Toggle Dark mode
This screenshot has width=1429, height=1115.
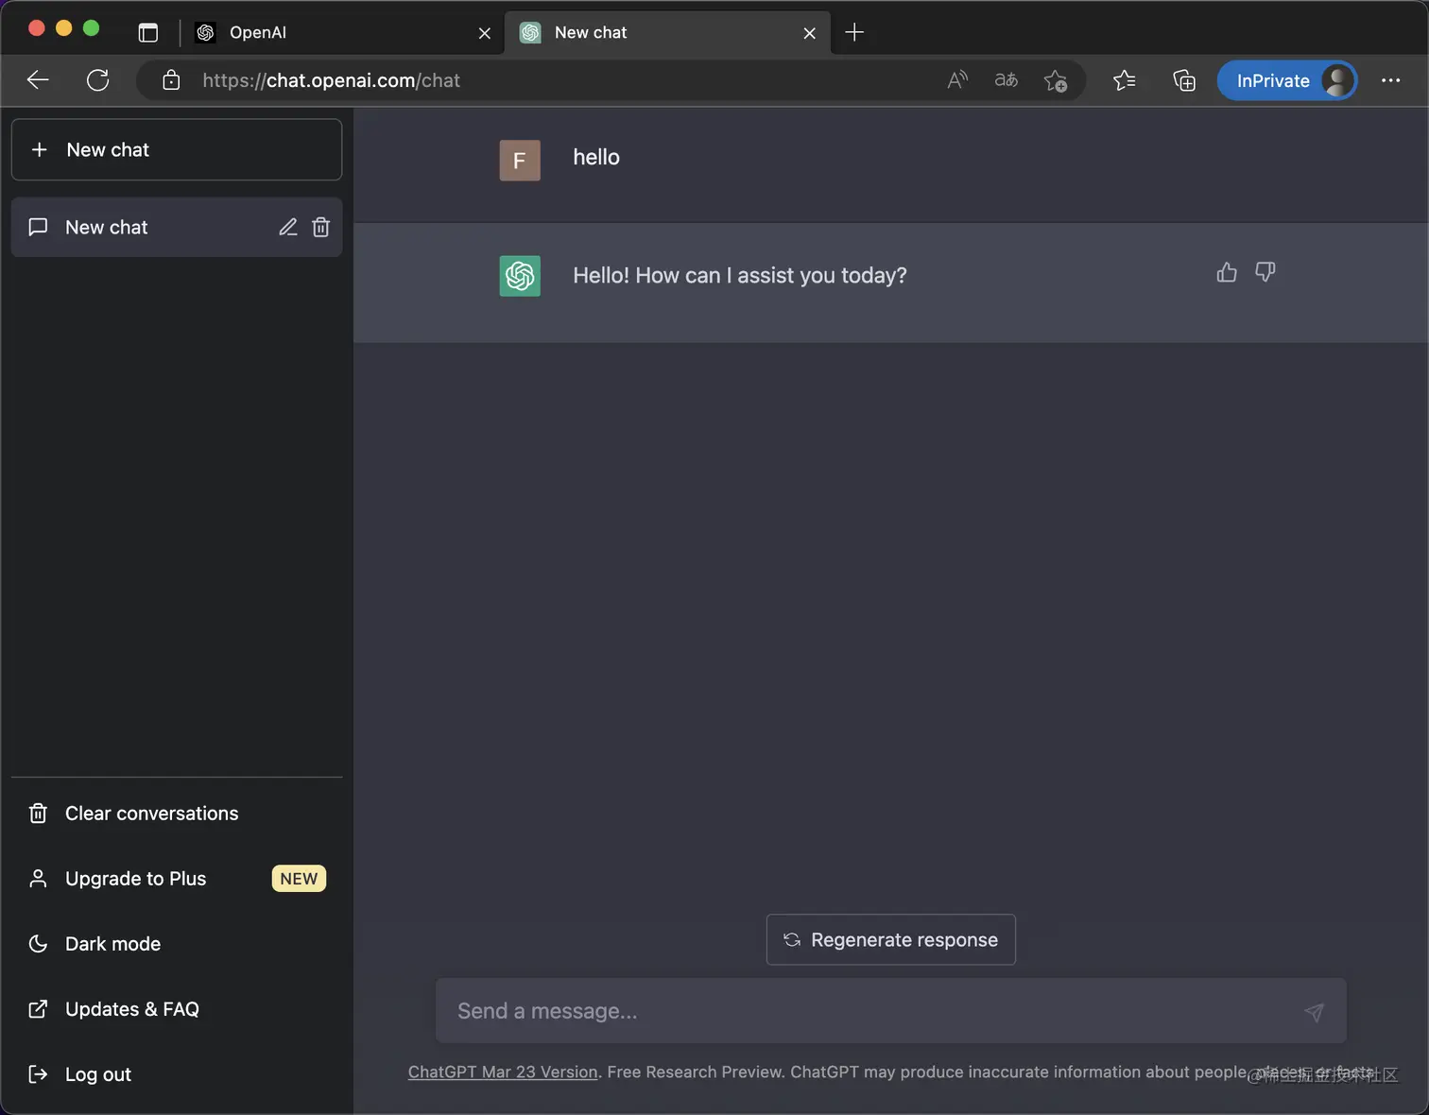(177, 944)
